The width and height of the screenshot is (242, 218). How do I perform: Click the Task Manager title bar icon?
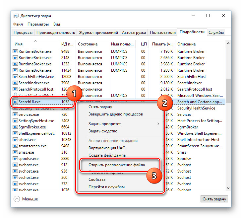tap(16, 16)
